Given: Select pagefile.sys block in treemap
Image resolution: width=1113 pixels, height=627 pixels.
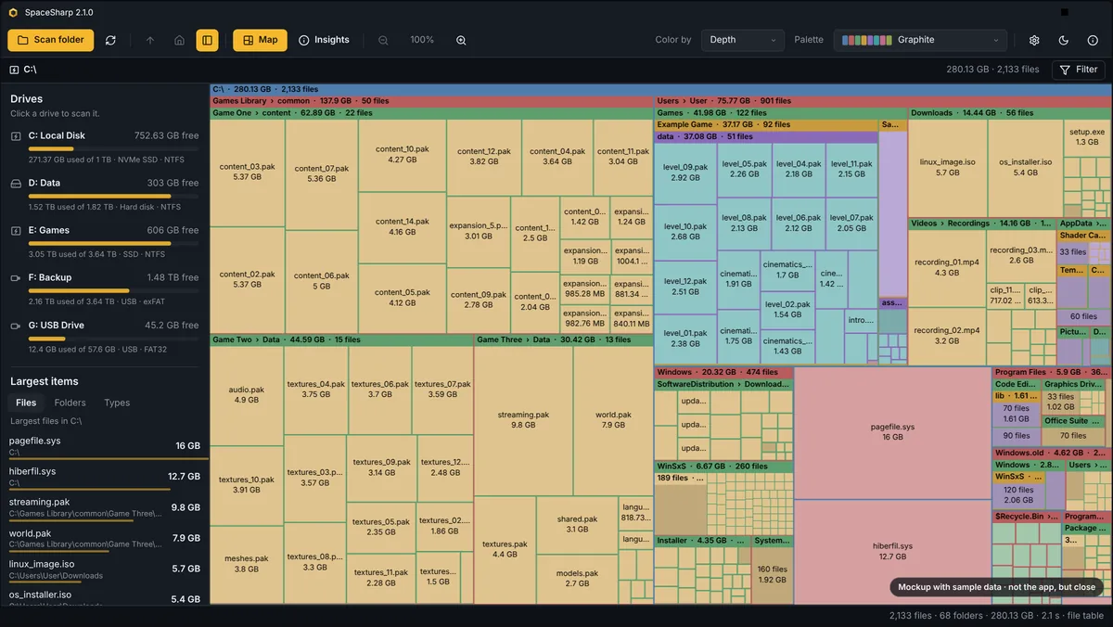Looking at the screenshot, I should click(892, 432).
